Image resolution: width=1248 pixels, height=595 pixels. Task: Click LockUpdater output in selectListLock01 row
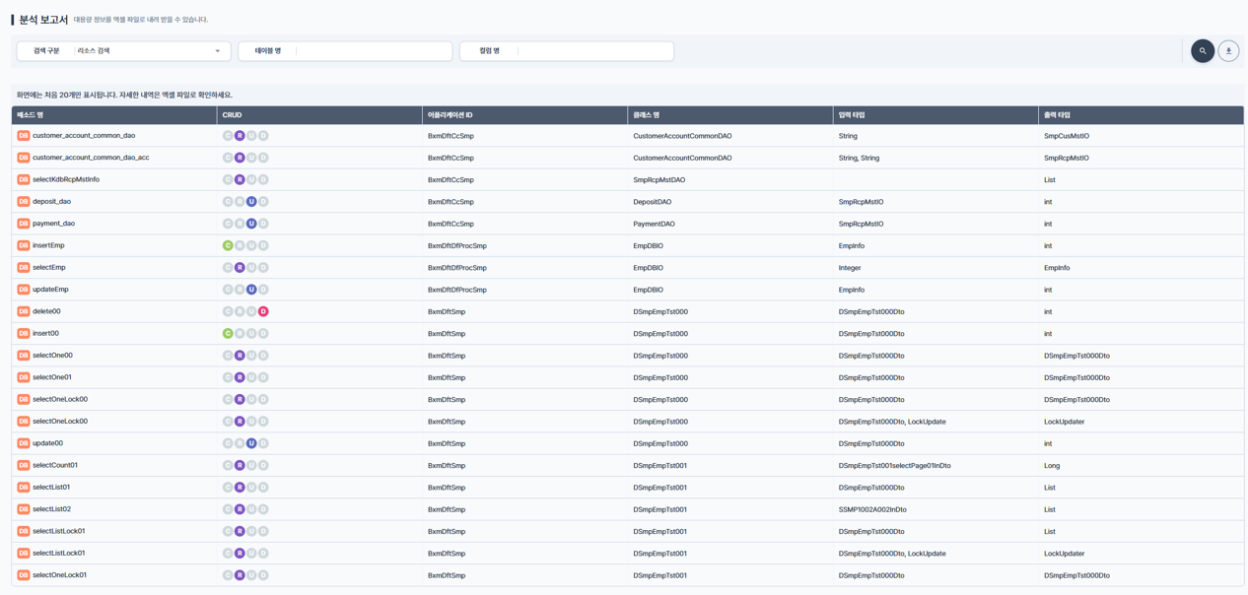[x=1064, y=554]
